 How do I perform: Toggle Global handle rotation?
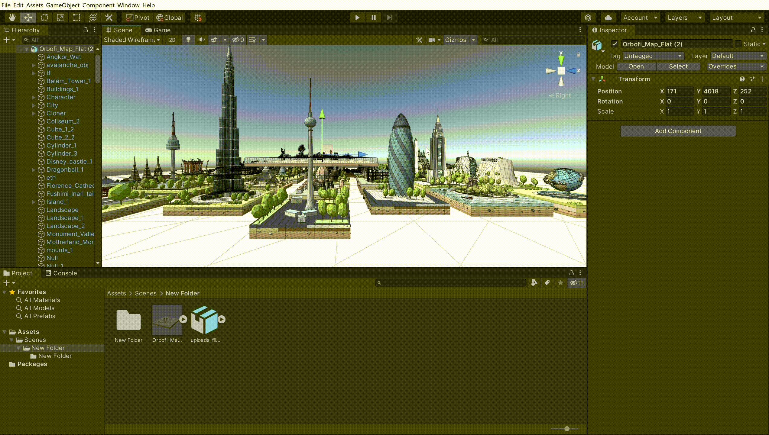[x=170, y=18]
